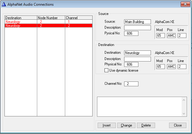
Task: Click the Channel column header
Action: [79, 18]
